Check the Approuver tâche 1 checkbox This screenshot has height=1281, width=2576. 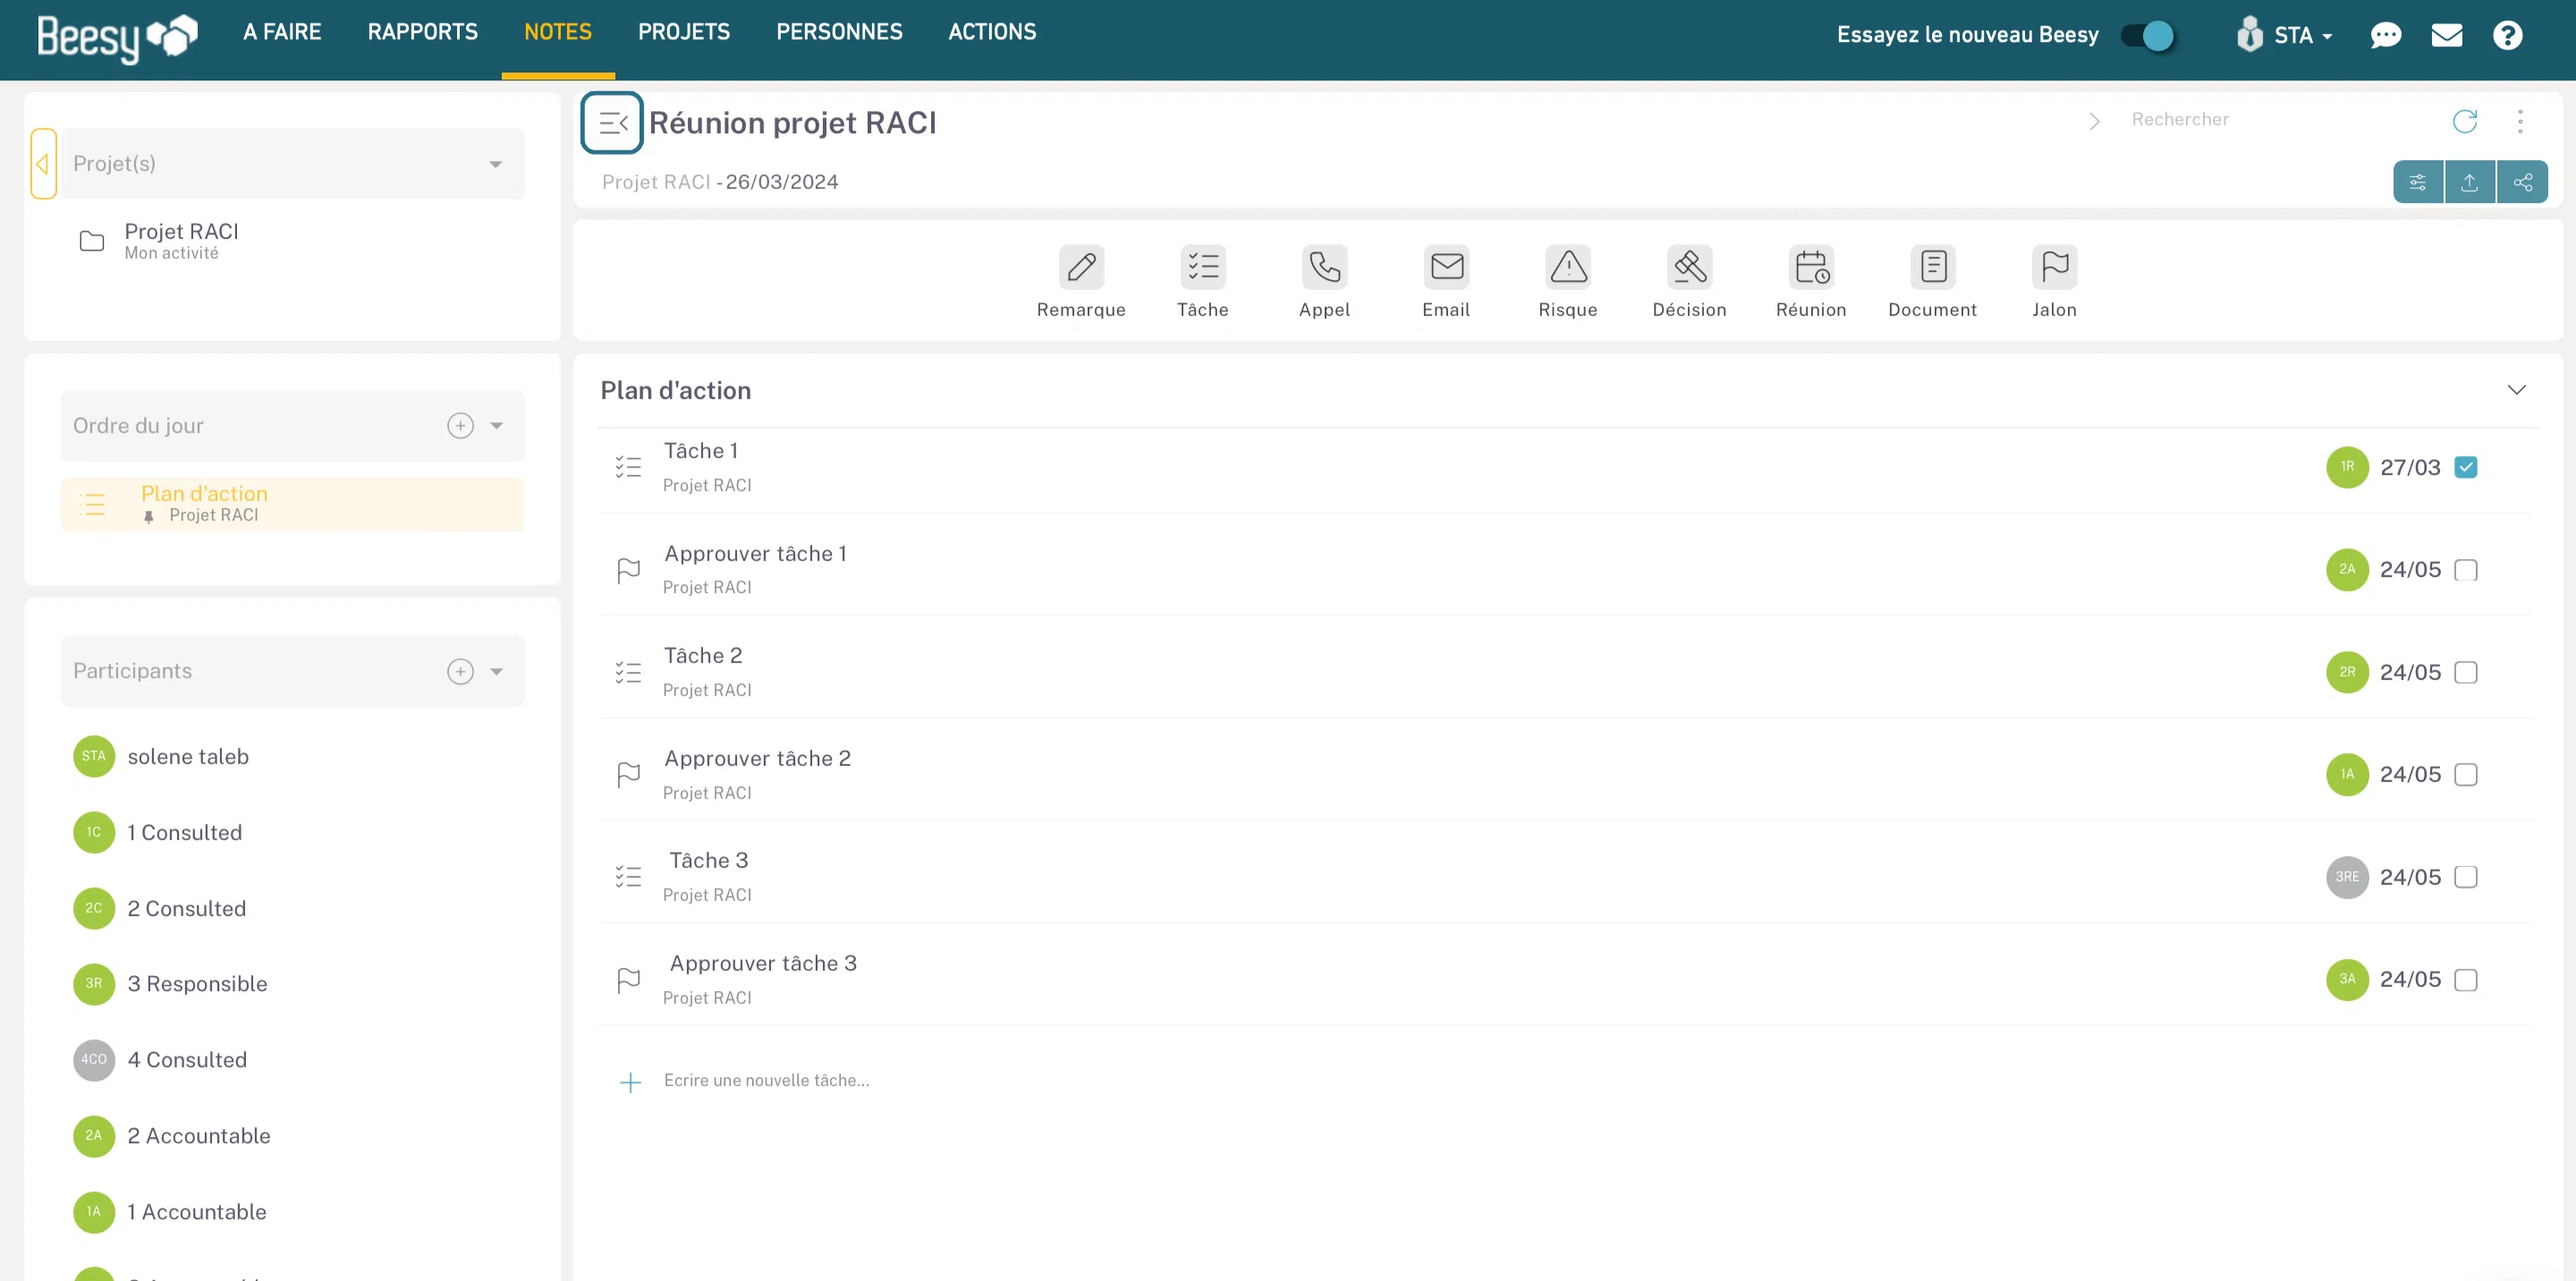pos(2466,570)
